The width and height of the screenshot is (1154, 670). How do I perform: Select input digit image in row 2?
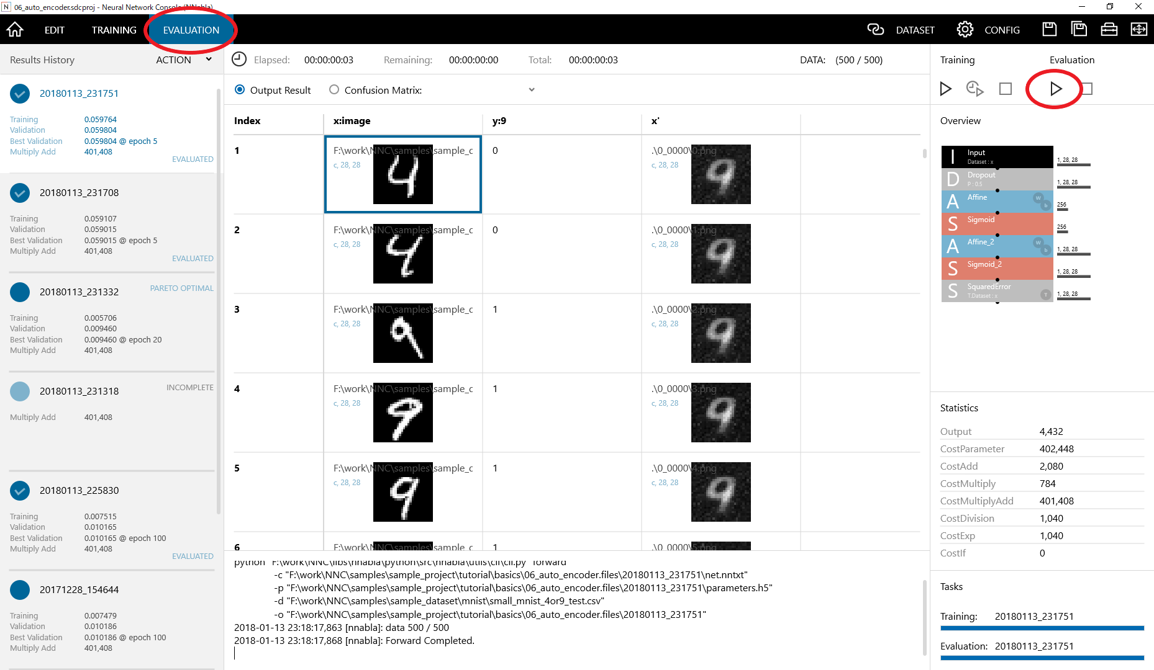pyautogui.click(x=403, y=254)
